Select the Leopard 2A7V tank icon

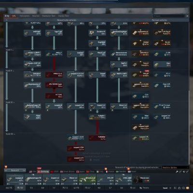pyautogui.click(x=76, y=159)
